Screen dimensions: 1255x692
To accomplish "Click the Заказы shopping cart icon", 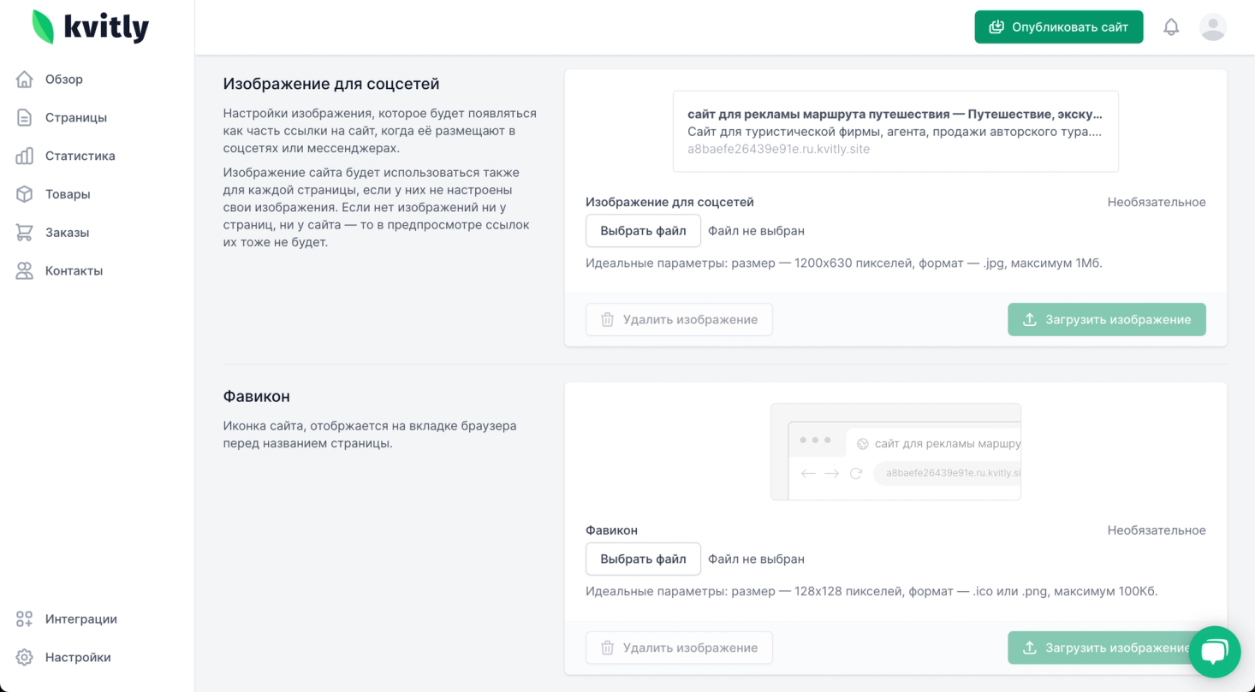I will (x=25, y=233).
